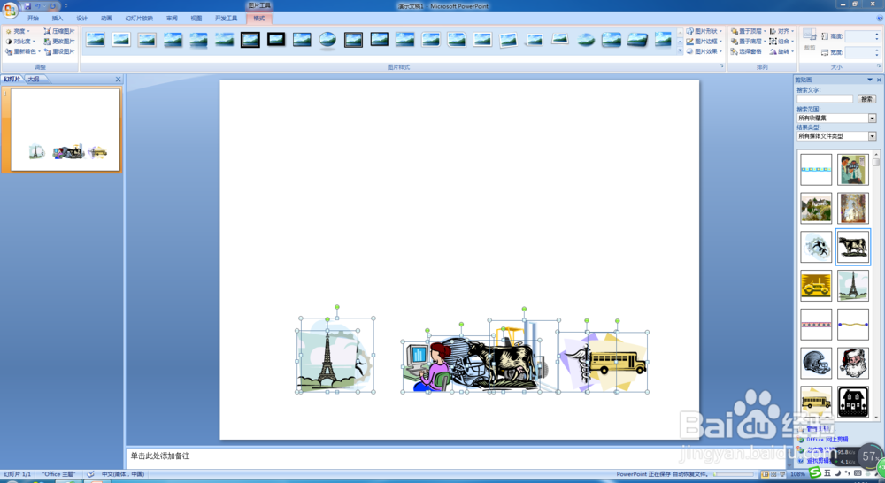
Task: Click the 裁剪 crop tool
Action: coord(810,40)
